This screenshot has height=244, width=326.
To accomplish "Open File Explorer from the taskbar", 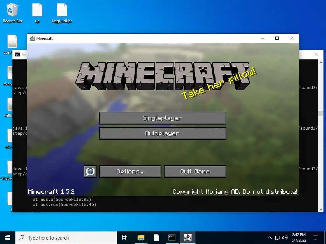I will [x=141, y=238].
